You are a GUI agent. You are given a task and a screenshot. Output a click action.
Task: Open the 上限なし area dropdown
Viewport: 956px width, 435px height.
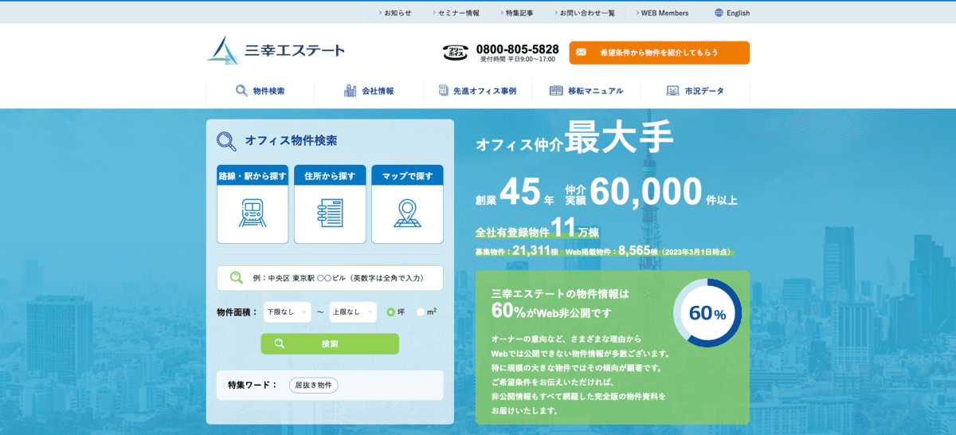coord(353,312)
